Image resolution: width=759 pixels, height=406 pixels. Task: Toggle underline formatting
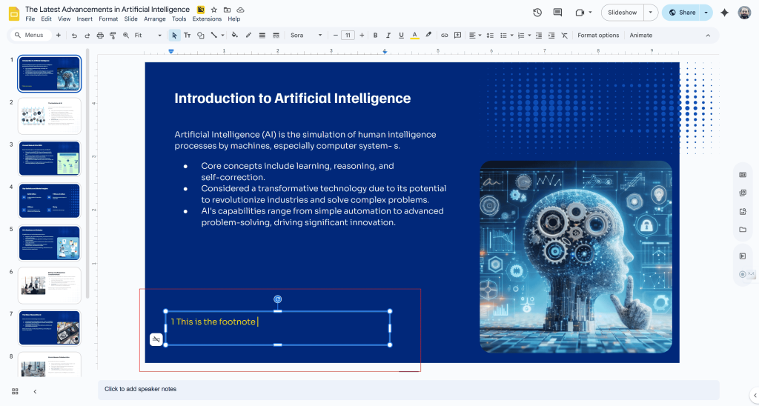(x=401, y=35)
